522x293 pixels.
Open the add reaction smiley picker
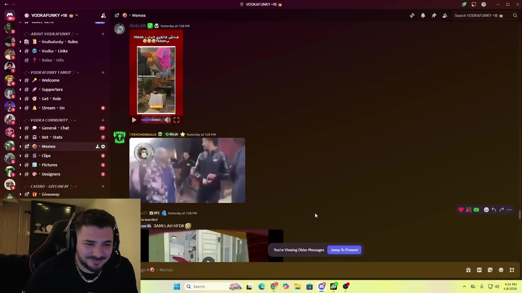pyautogui.click(x=486, y=210)
